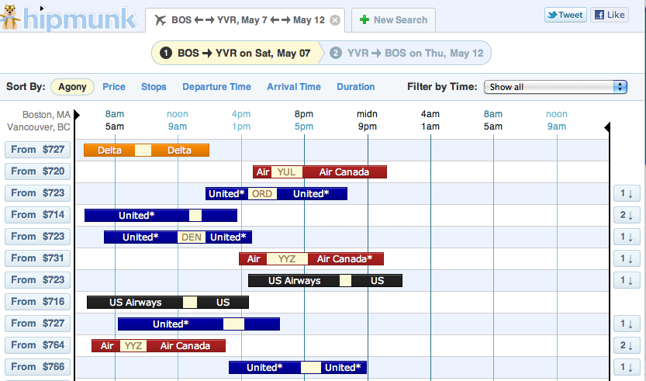Sort flights by Duration

(x=356, y=87)
